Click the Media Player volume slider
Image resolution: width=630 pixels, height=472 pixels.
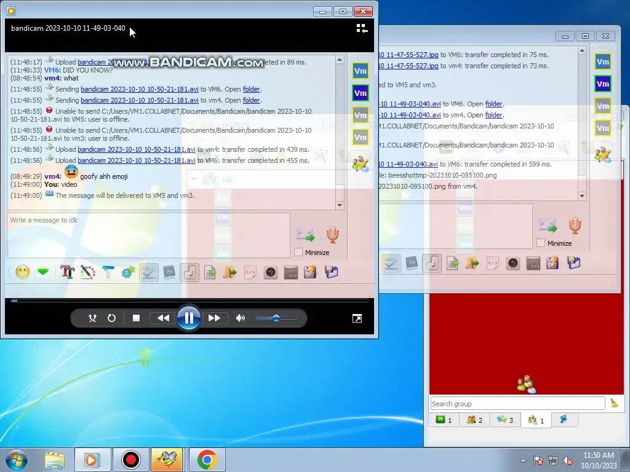276,318
